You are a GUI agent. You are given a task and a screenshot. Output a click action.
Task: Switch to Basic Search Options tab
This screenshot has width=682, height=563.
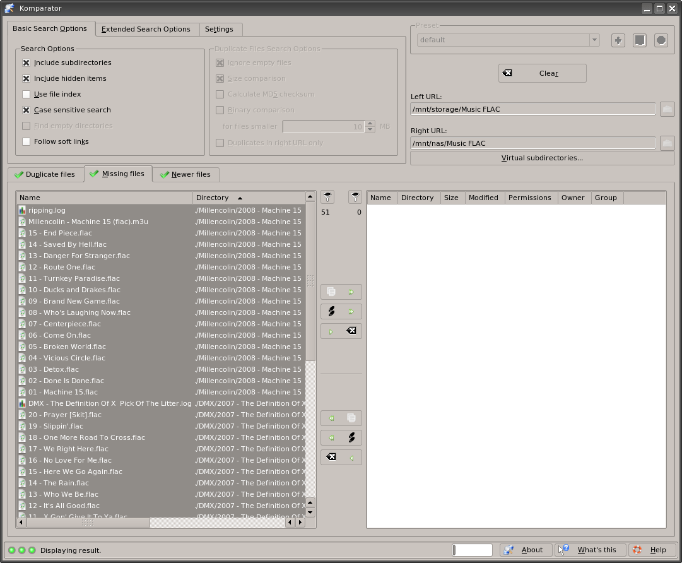50,28
